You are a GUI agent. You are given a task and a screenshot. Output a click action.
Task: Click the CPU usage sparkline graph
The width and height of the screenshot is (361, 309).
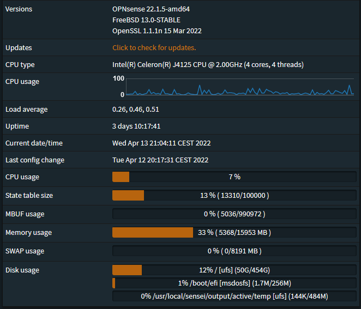tap(240, 87)
